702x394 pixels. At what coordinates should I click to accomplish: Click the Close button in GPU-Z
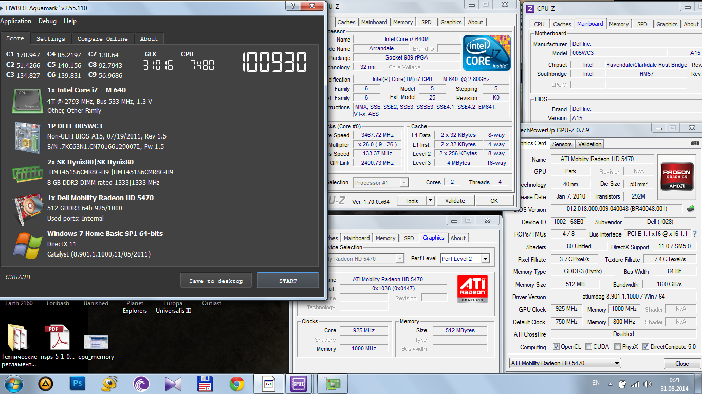pyautogui.click(x=682, y=364)
